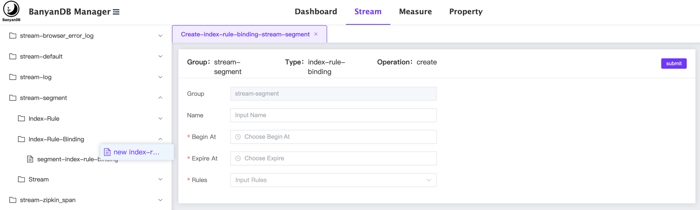Click the stream-browser_error_log folder icon
This screenshot has height=210, width=700.
[x=13, y=36]
